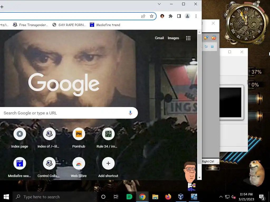Open Cortana circle icon on taskbar
270x202 pixels.
(x=103, y=197)
